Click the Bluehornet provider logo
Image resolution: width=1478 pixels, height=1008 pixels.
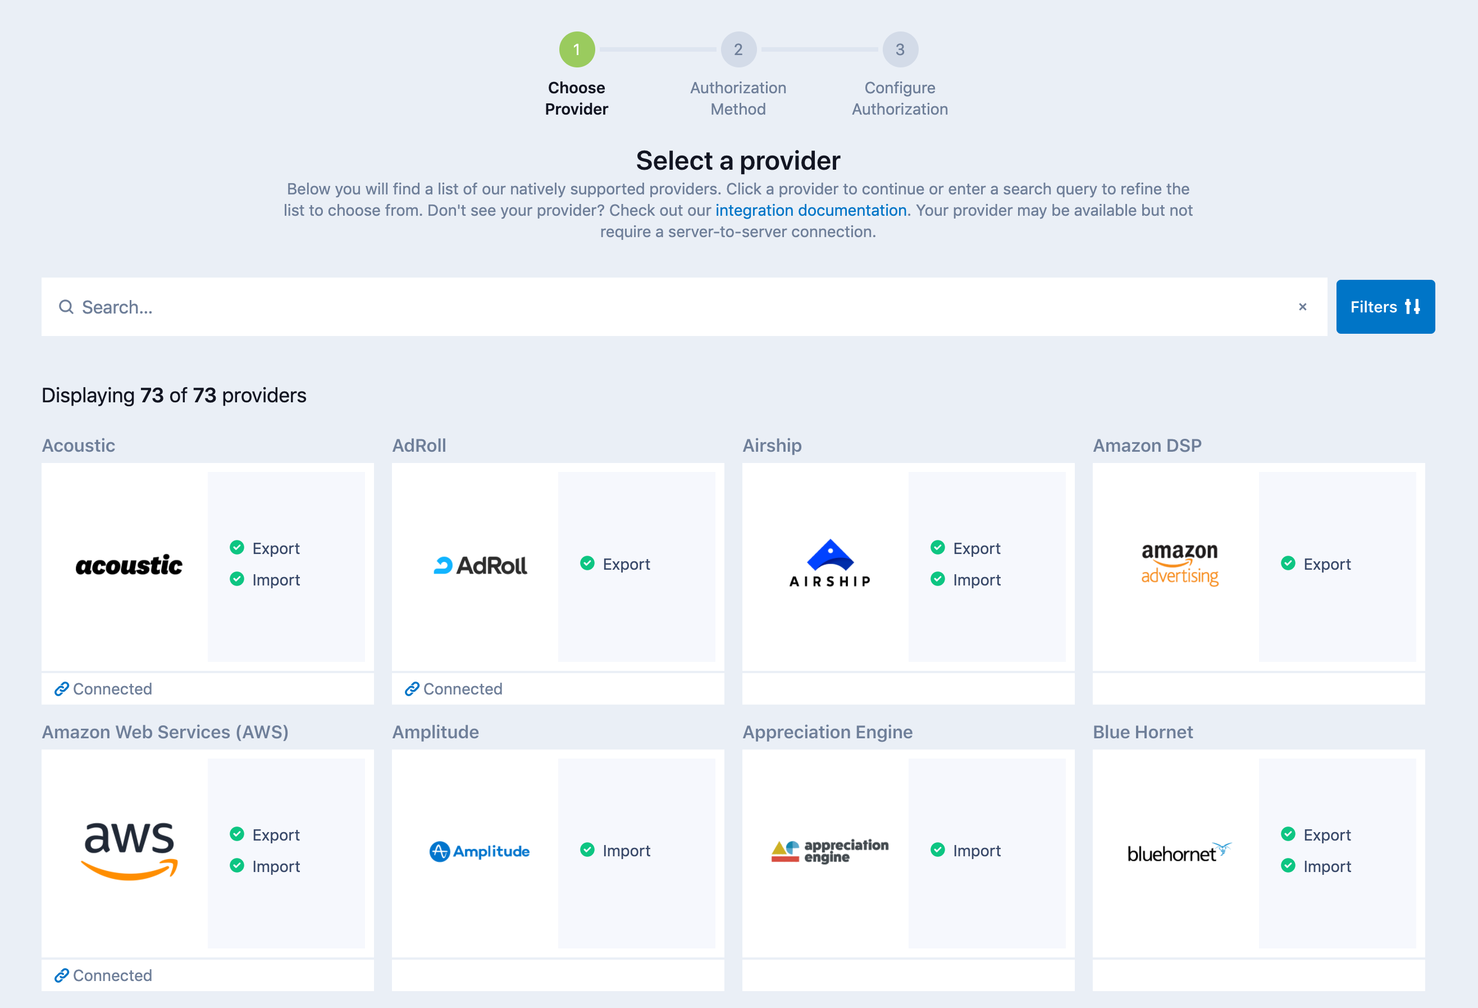point(1180,853)
